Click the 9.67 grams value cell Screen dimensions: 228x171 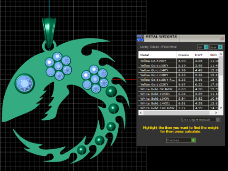(x=185, y=85)
